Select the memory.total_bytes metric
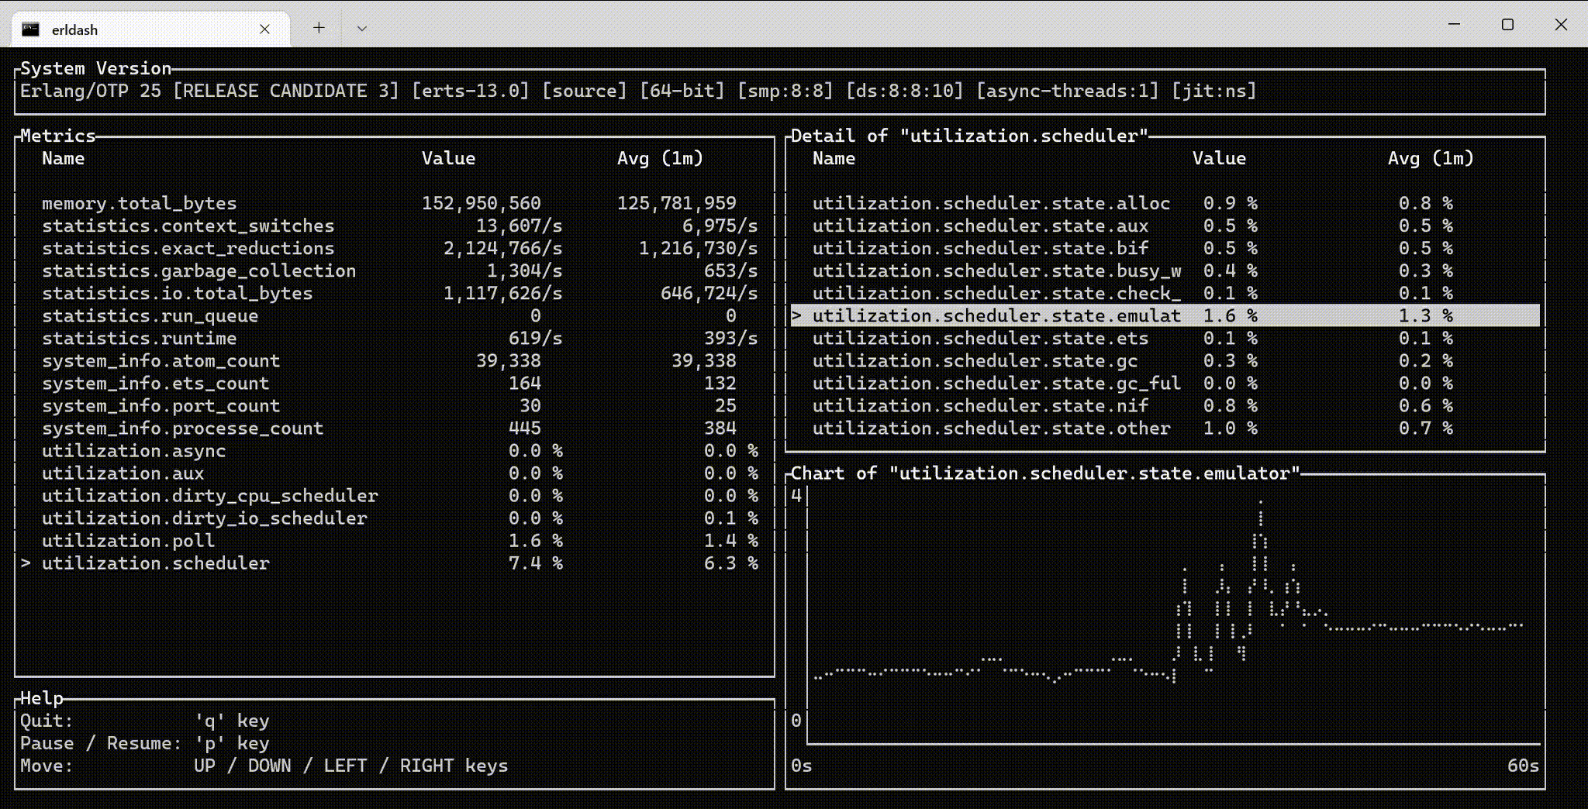 (140, 203)
